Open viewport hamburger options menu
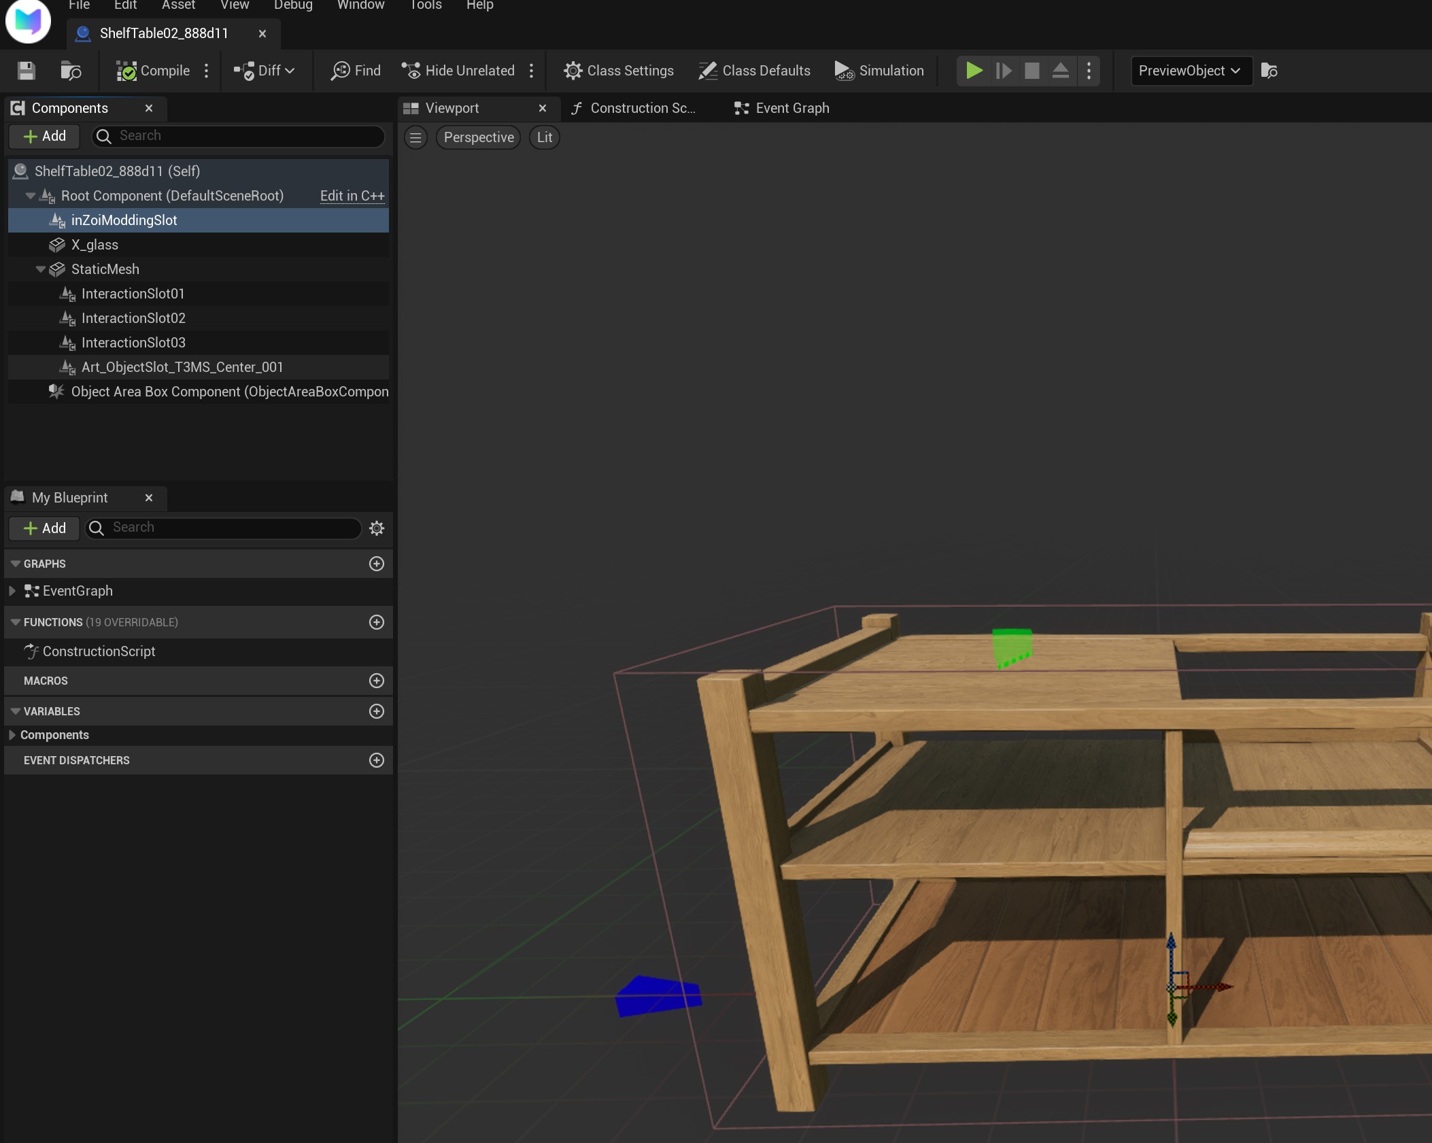Image resolution: width=1432 pixels, height=1143 pixels. [415, 137]
